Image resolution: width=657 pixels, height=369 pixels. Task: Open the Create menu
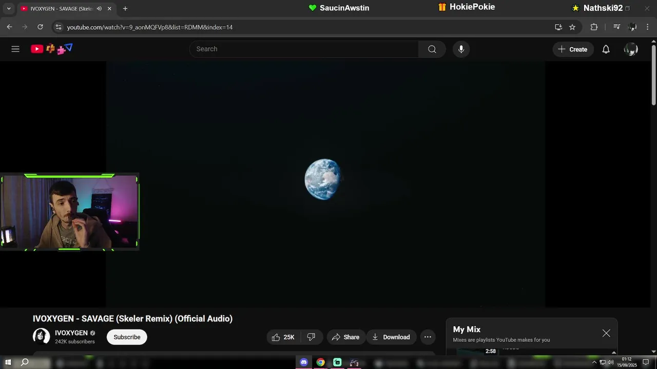[x=573, y=49]
